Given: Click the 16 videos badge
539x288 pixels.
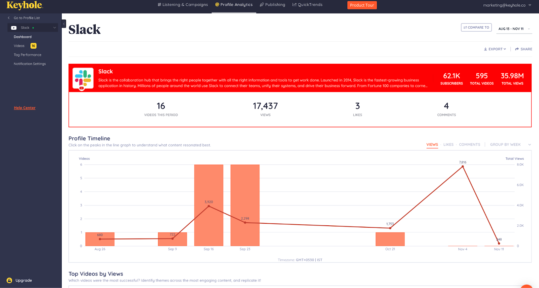Looking at the screenshot, I should click(33, 46).
